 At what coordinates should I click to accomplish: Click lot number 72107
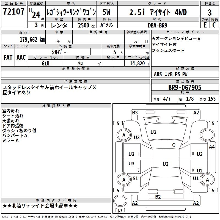tap(13, 12)
